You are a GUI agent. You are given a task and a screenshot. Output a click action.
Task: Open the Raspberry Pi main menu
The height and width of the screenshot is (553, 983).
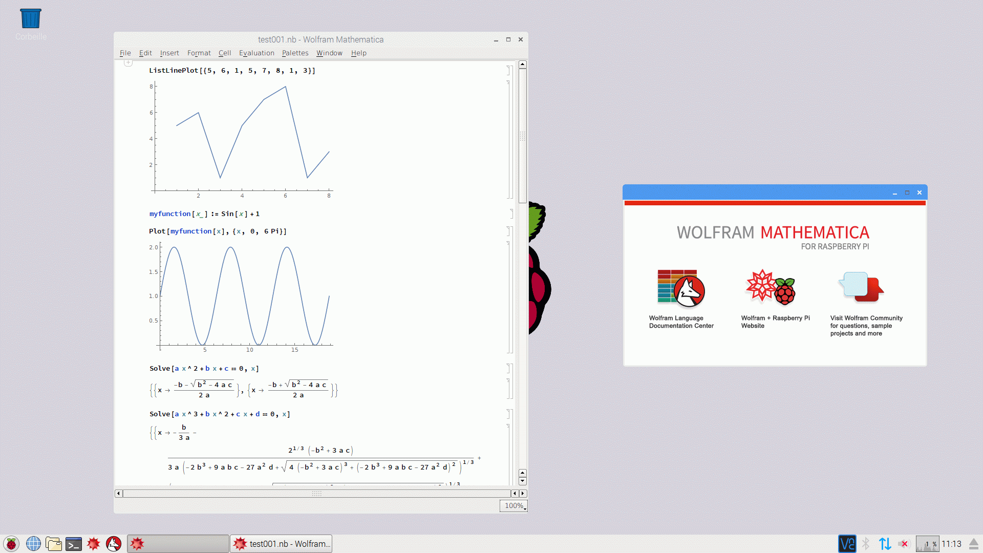tap(11, 544)
